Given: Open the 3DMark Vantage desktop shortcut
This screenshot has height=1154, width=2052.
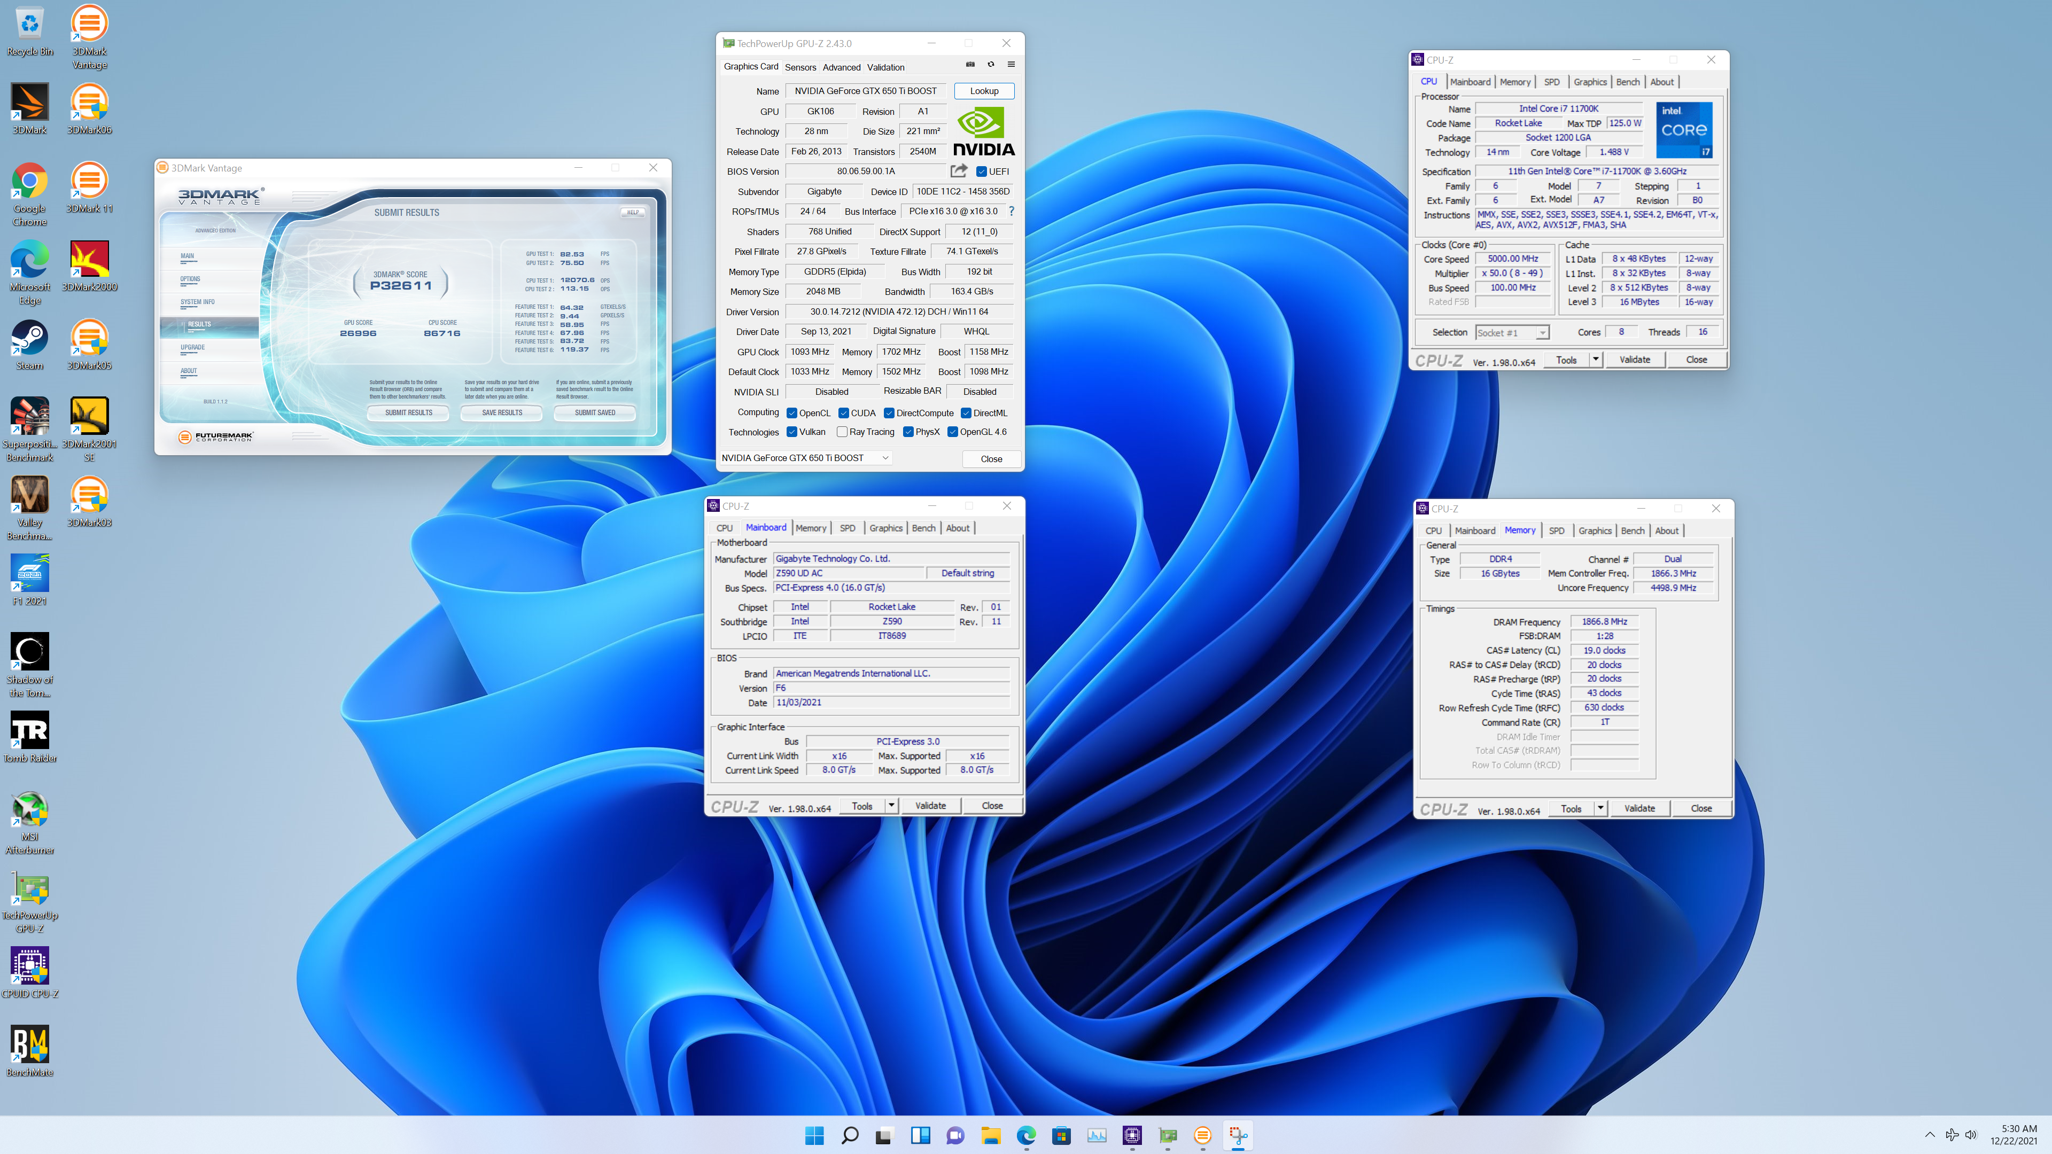Looking at the screenshot, I should click(89, 37).
